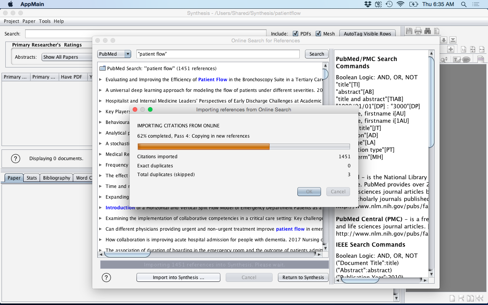Expand the 'Evaluating and Improving the Efficiency' reference

tap(101, 80)
